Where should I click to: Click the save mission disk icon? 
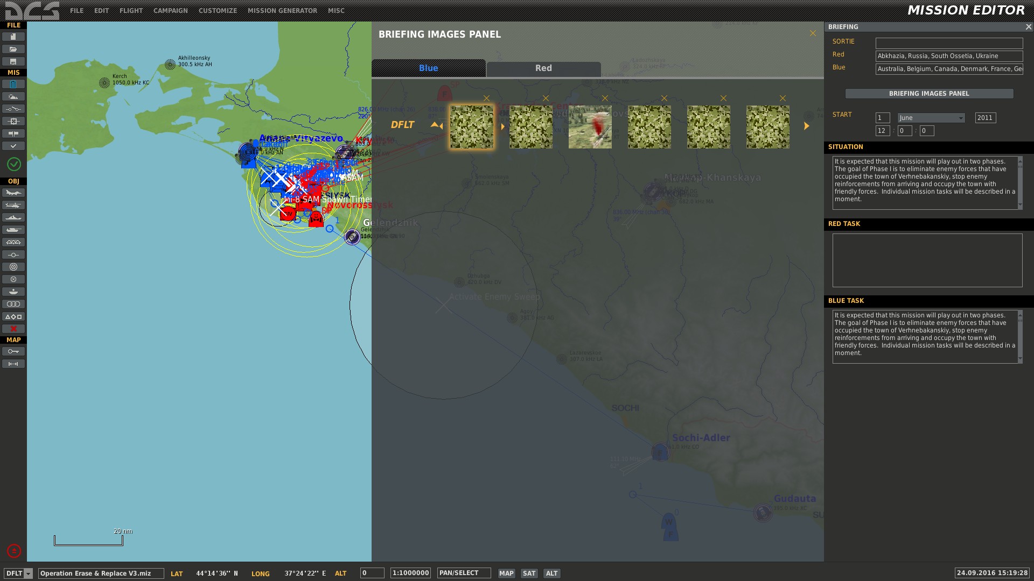pos(13,61)
